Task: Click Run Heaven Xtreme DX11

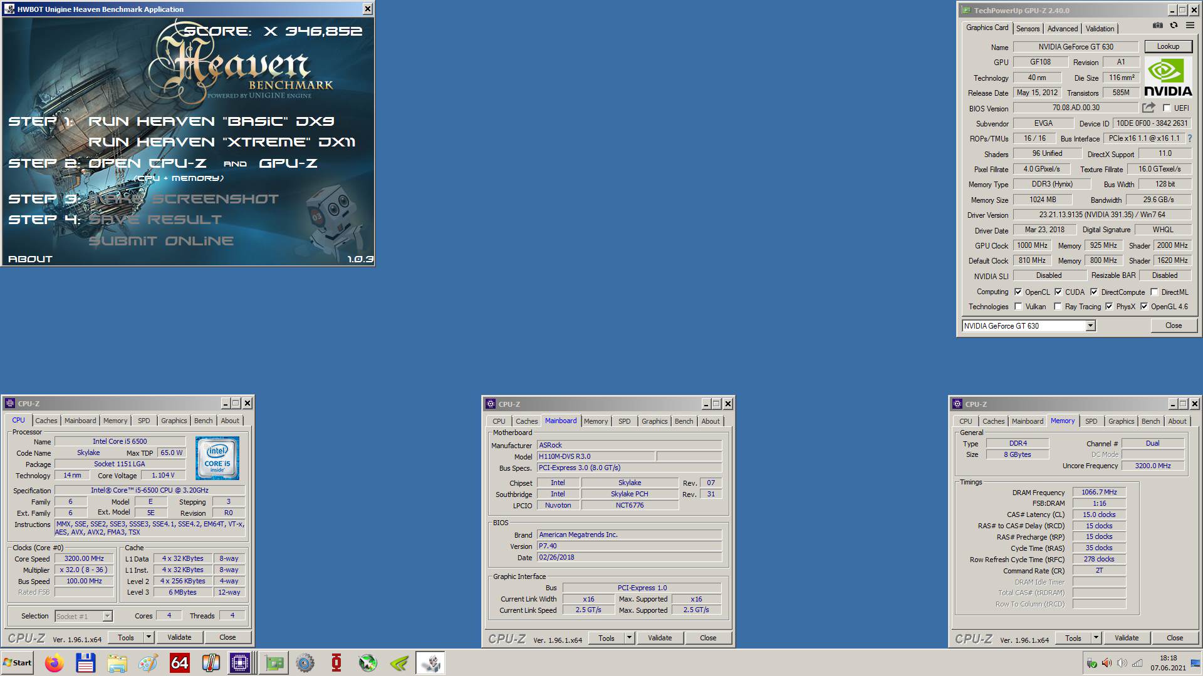Action: click(222, 142)
